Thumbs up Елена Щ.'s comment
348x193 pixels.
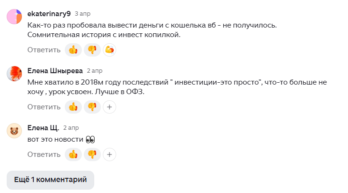(x=73, y=154)
